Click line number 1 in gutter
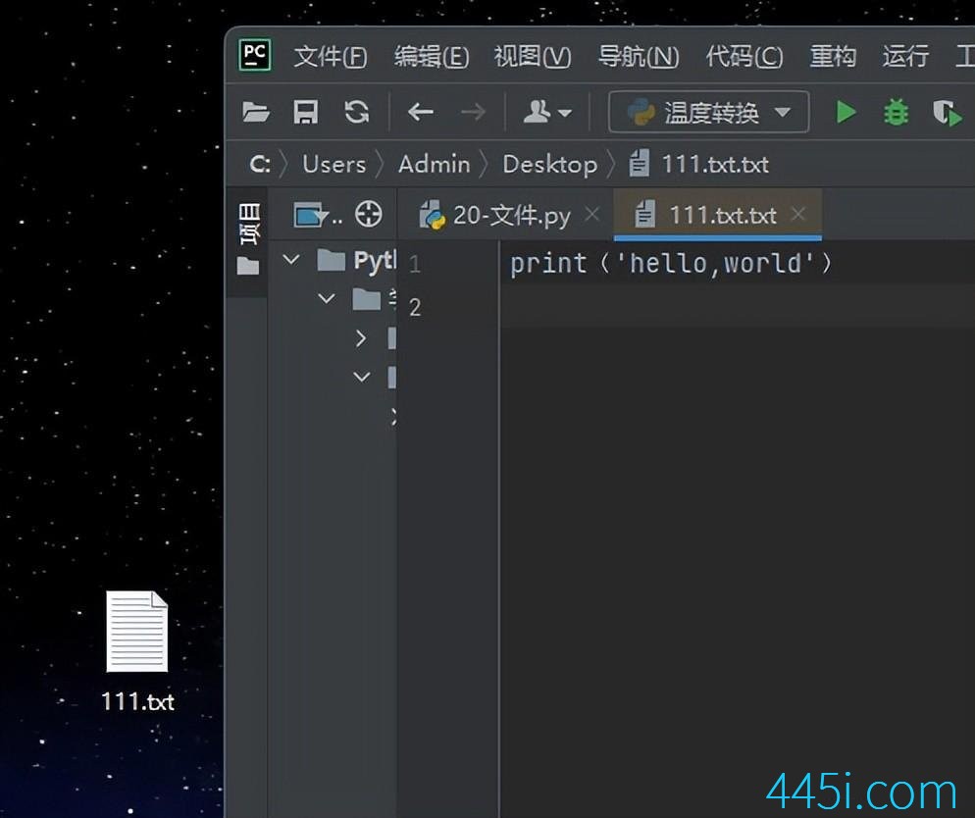 [415, 265]
